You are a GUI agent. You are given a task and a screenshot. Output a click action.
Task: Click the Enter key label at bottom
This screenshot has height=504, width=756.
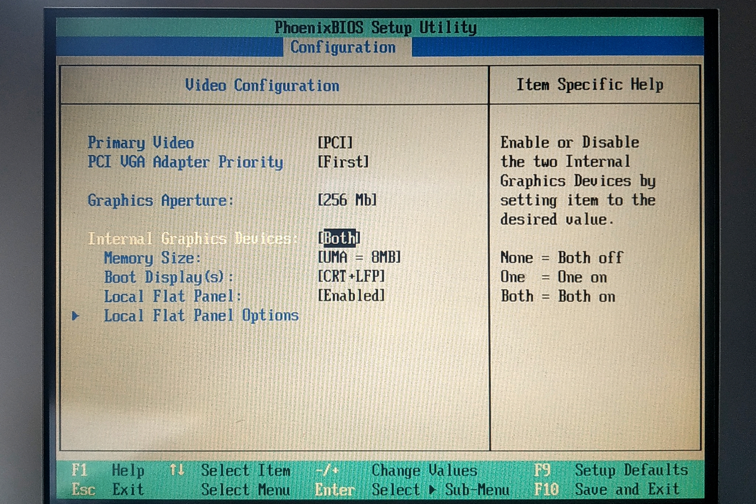coord(335,490)
